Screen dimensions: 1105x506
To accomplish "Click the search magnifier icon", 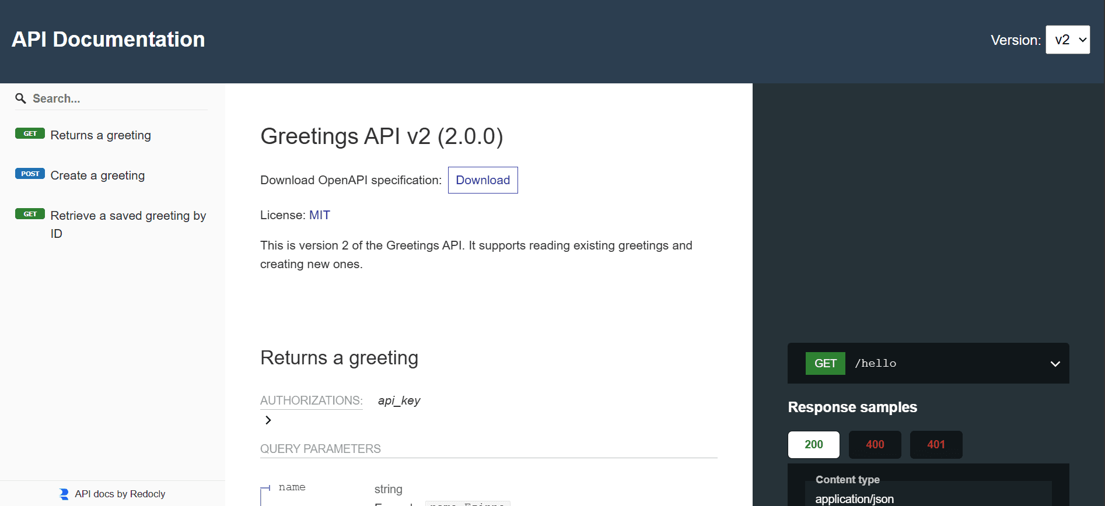I will pos(20,99).
